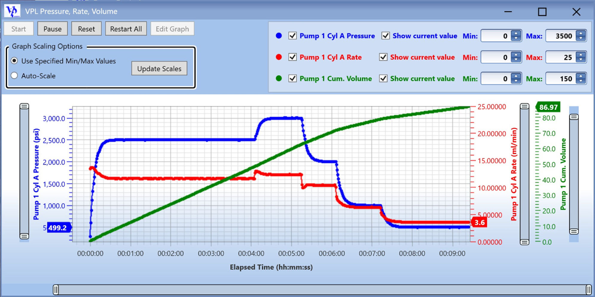Viewport: 595px width, 297px height.
Task: Increase Rate Min value with up arrow
Action: (x=516, y=55)
